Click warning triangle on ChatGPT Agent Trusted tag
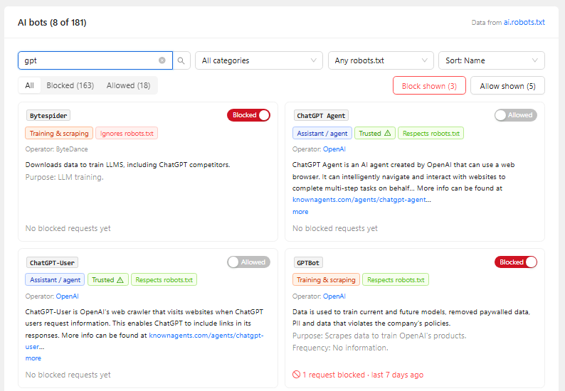 (x=387, y=133)
